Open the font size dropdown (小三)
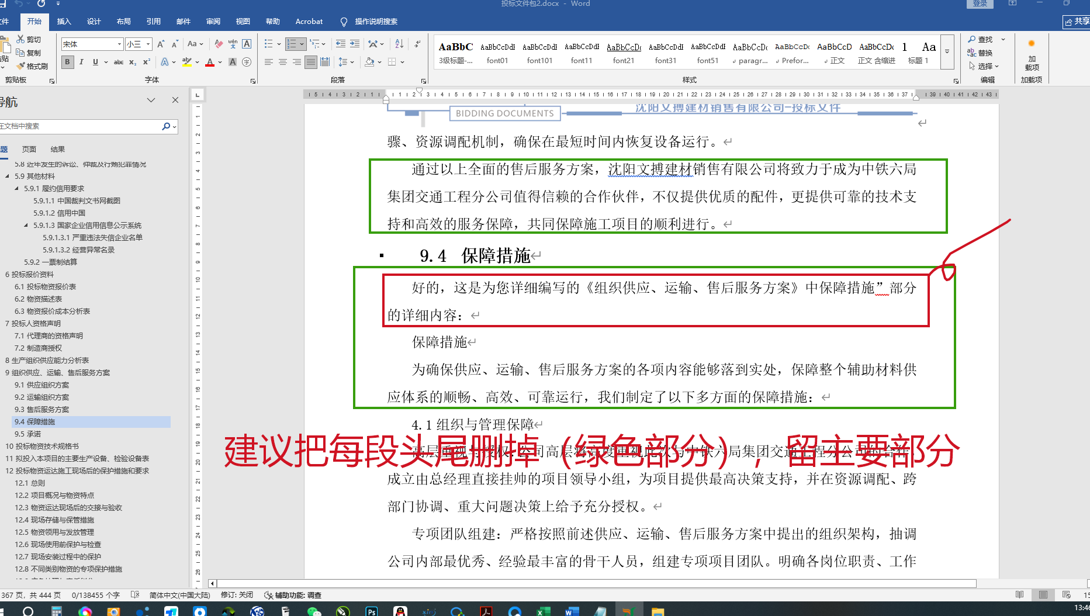Viewport: 1090px width, 616px height. (x=148, y=44)
